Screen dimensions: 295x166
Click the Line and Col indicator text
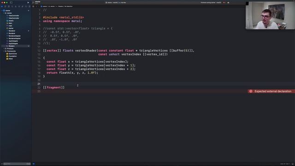(285, 164)
